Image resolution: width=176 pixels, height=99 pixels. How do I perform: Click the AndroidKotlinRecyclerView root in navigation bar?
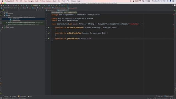pos(9,8)
